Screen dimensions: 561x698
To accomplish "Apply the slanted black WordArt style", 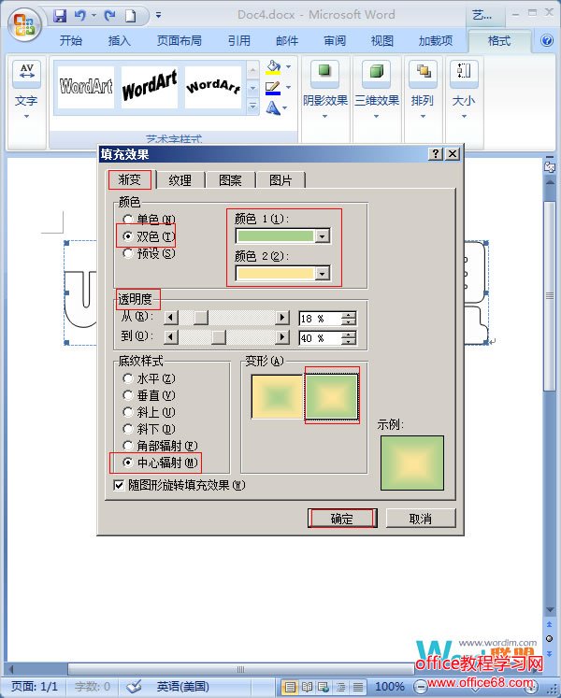I will [x=150, y=87].
